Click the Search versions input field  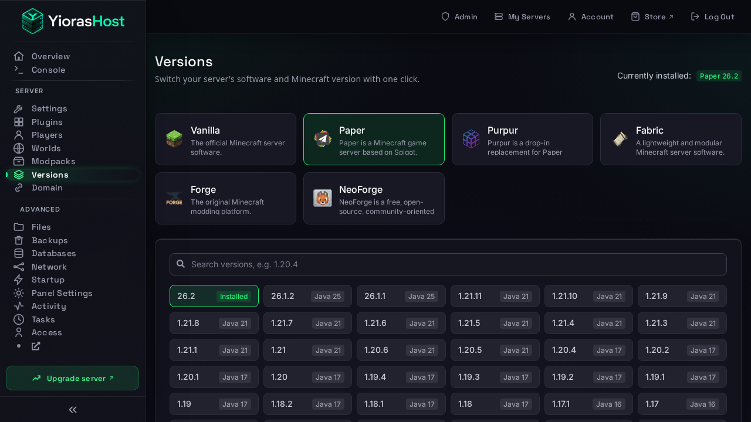[x=448, y=264]
